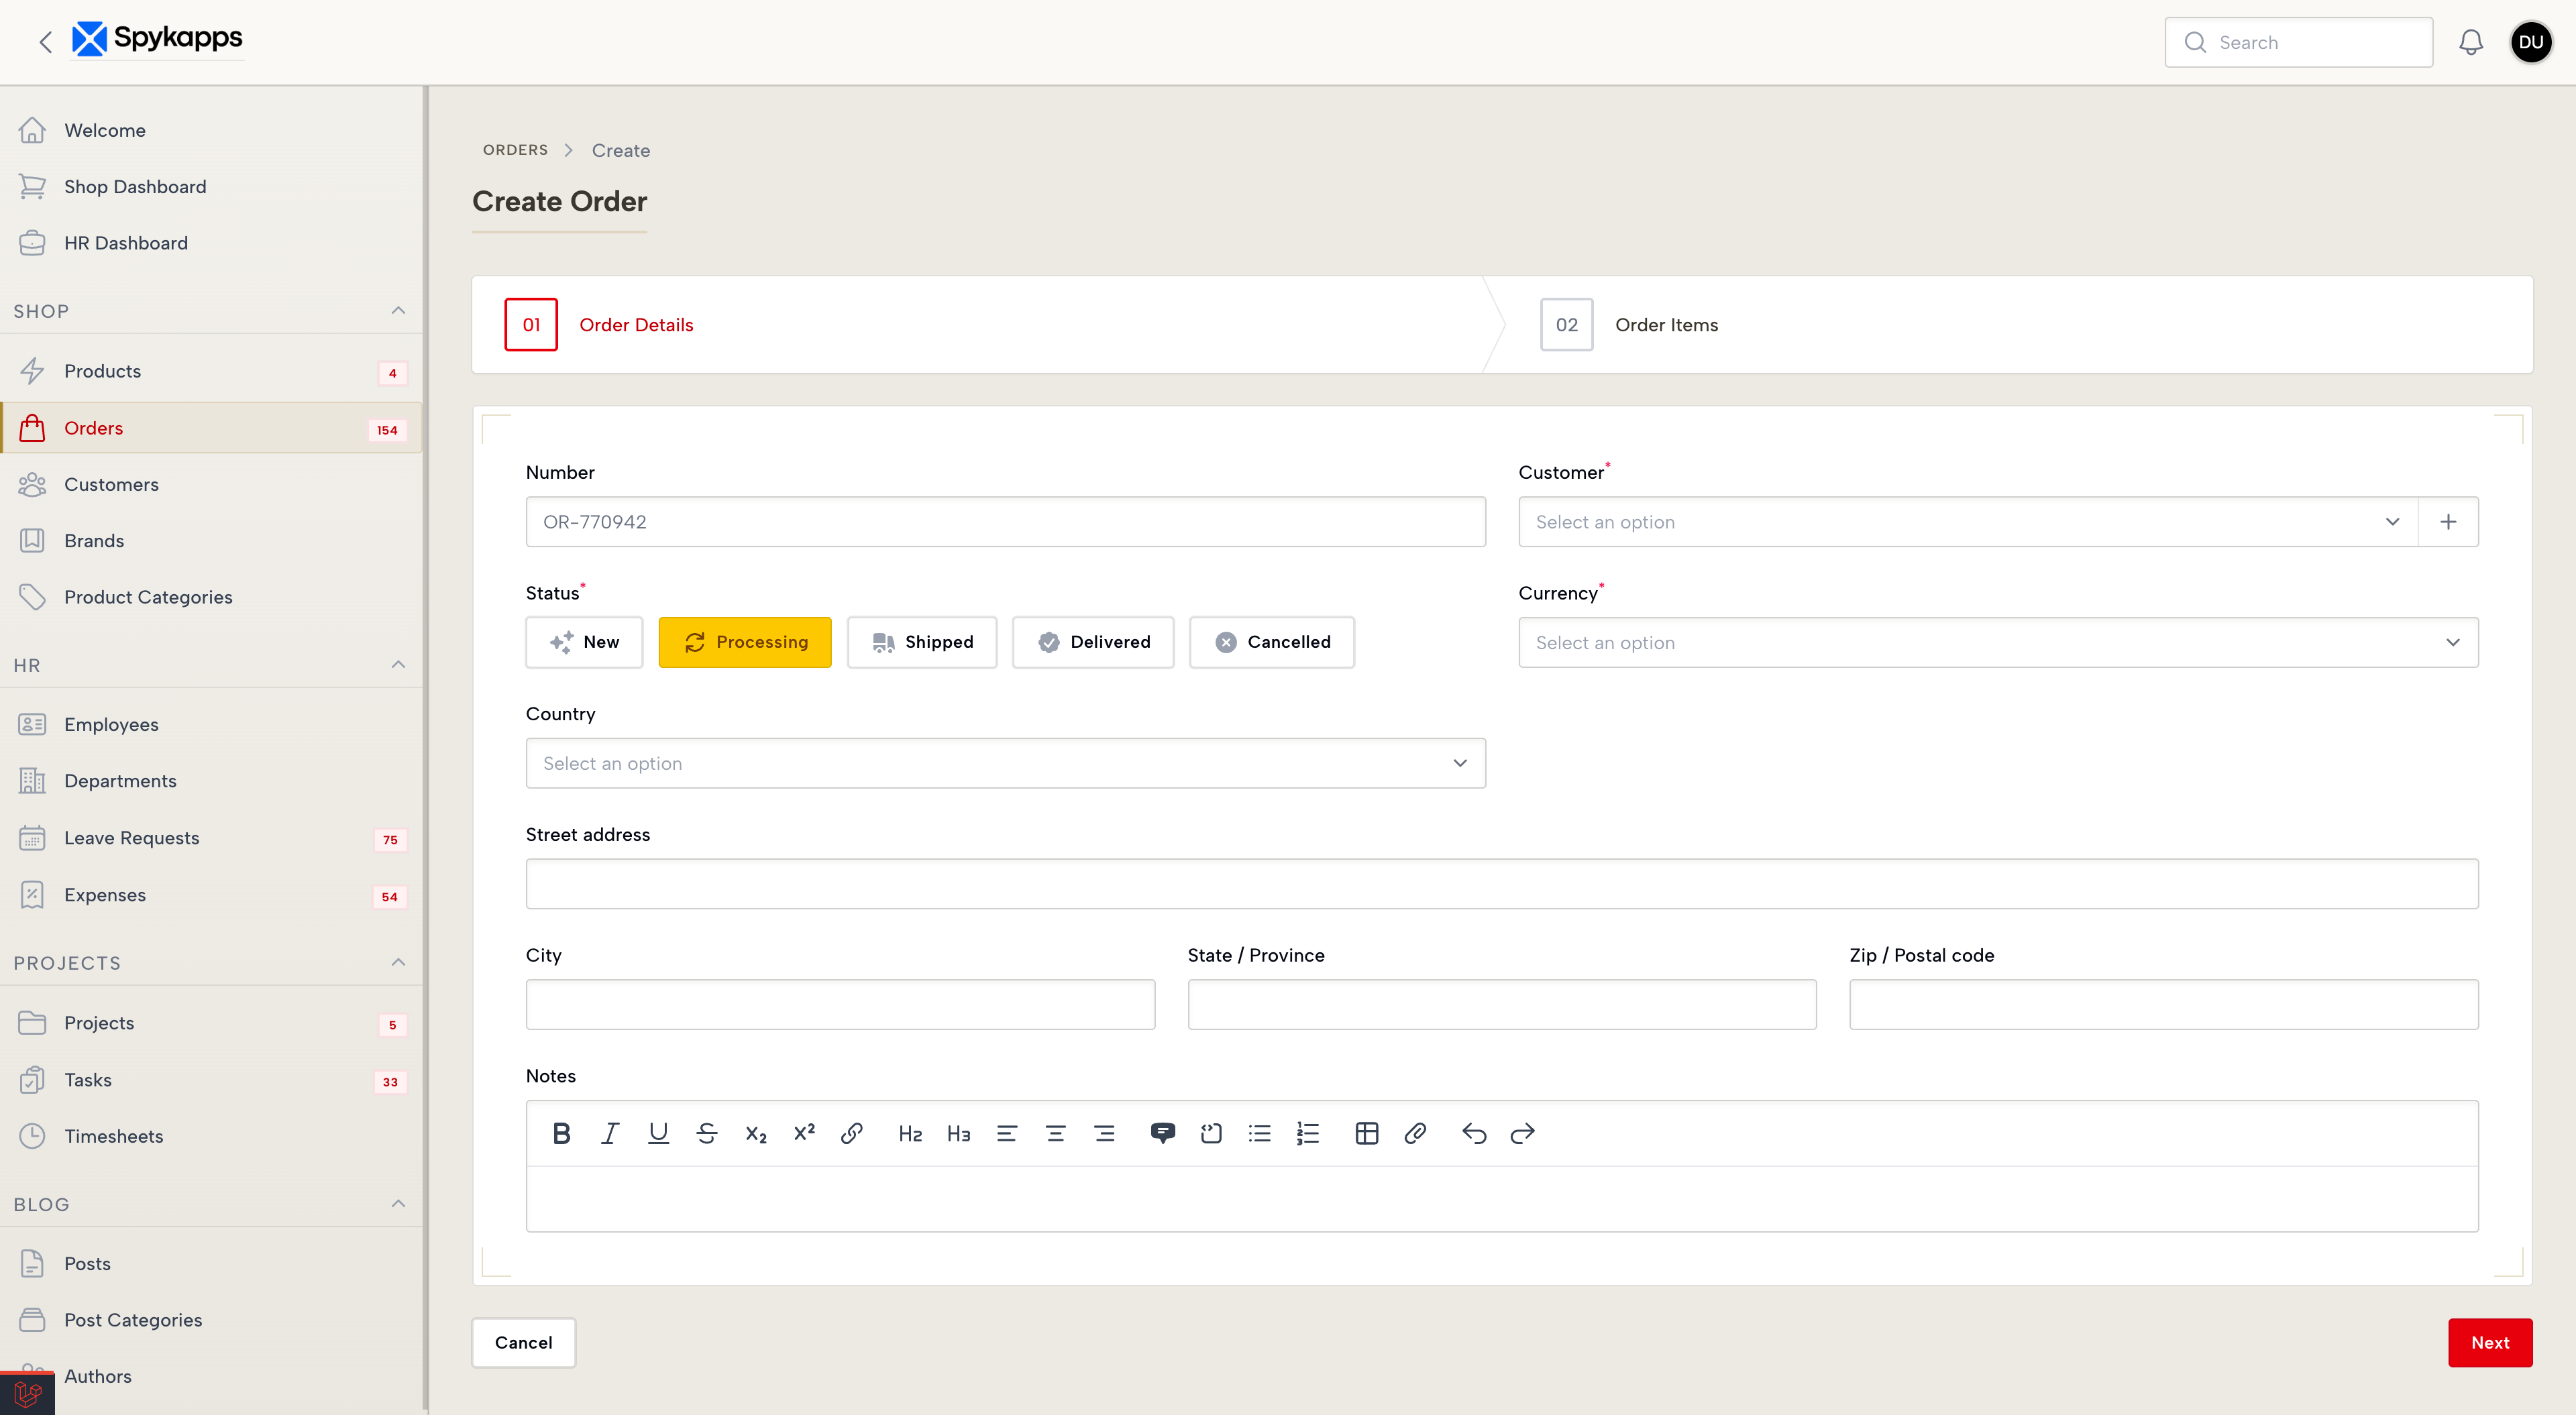This screenshot has height=1415, width=2576.
Task: Click the strikethrough icon in Notes toolbar
Action: coord(707,1133)
